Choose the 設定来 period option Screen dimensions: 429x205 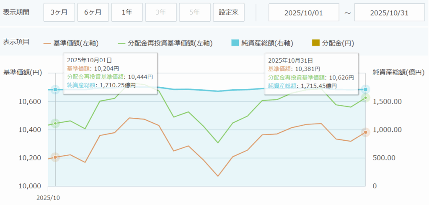click(x=228, y=12)
